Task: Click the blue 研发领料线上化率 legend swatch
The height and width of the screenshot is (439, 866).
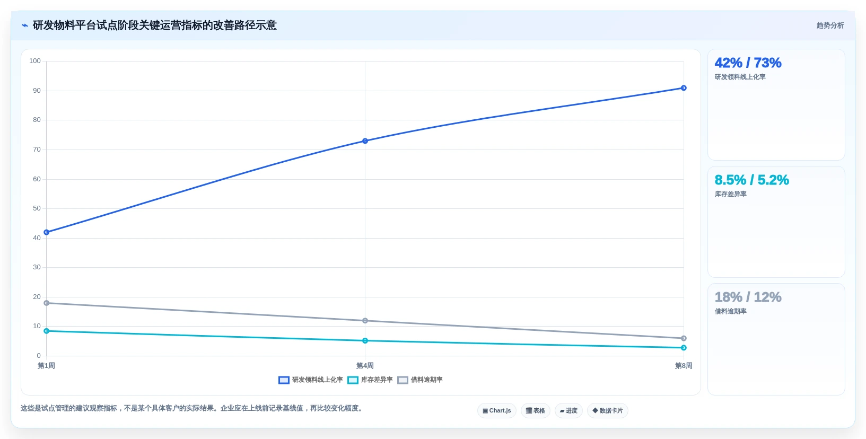Action: (x=284, y=380)
